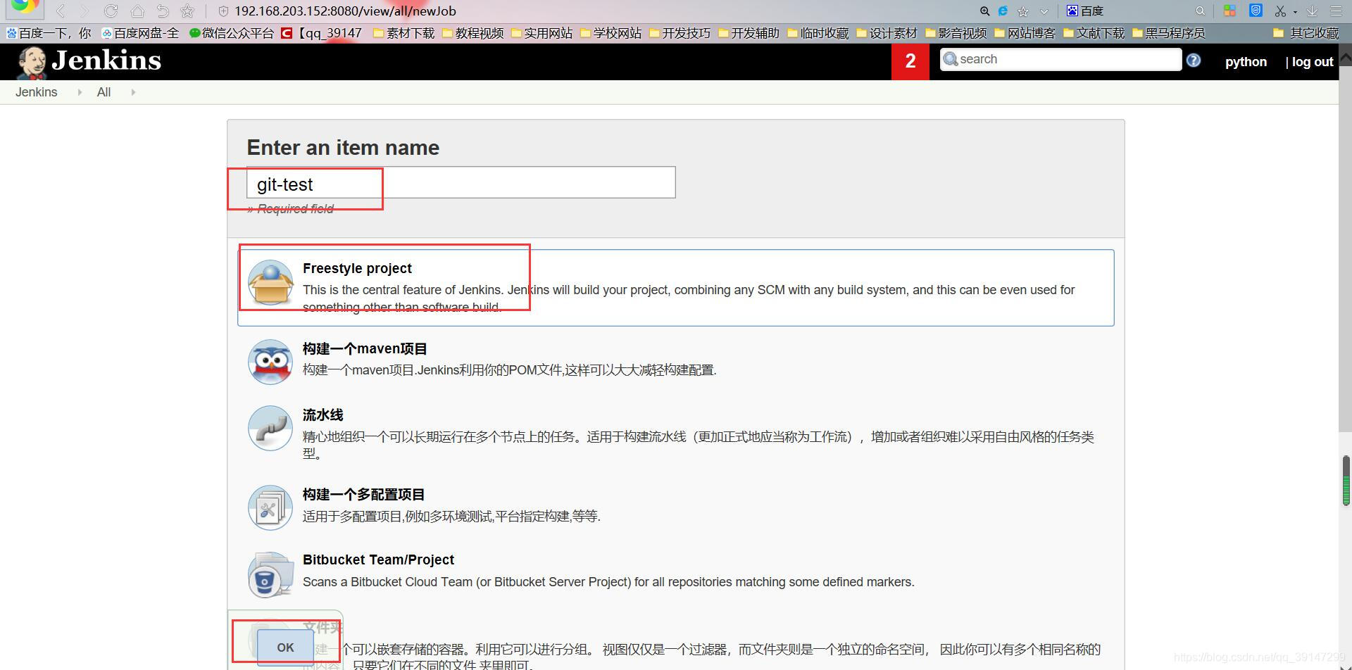
Task: Open the 实用网站 bookmark folder
Action: [542, 33]
